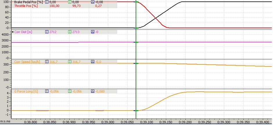Click the delta icon in the G Force Long row
The image size is (273, 125).
pyautogui.click(x=92, y=91)
